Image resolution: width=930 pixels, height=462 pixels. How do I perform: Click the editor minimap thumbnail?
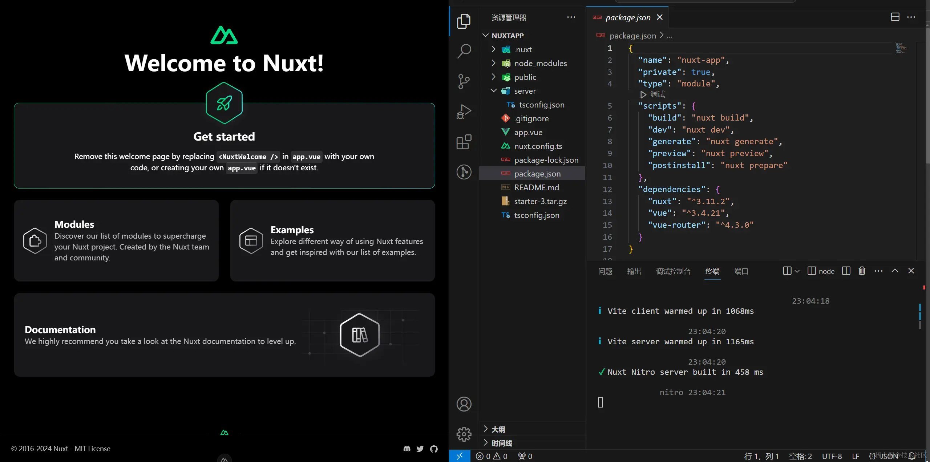(901, 48)
